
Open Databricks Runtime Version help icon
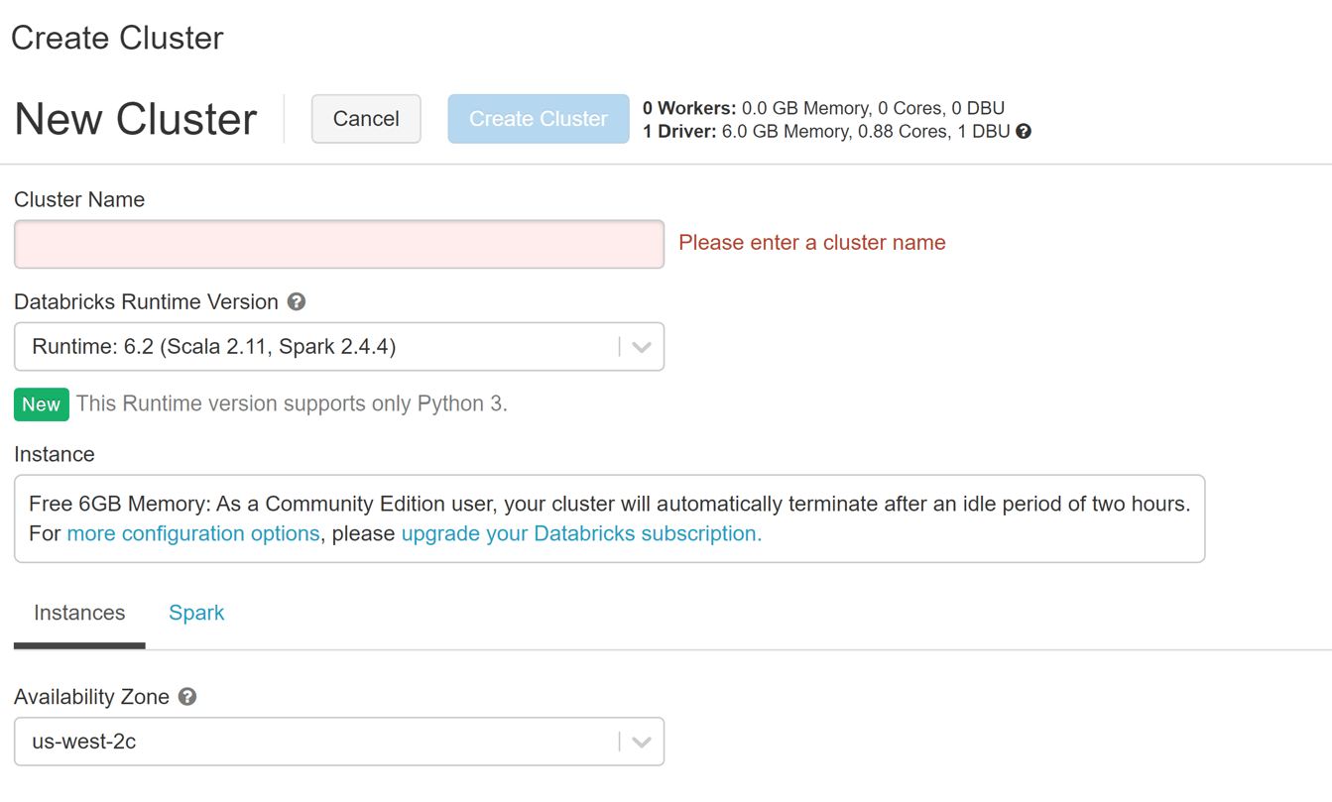tap(296, 301)
